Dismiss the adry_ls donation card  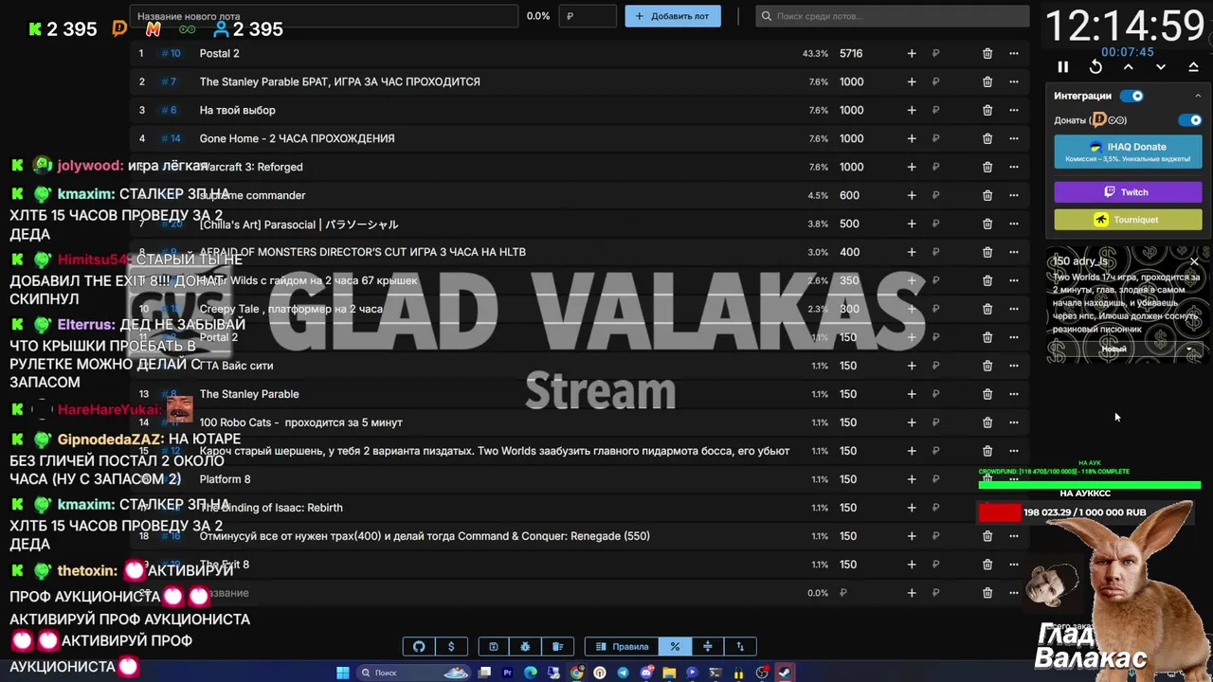[1194, 260]
